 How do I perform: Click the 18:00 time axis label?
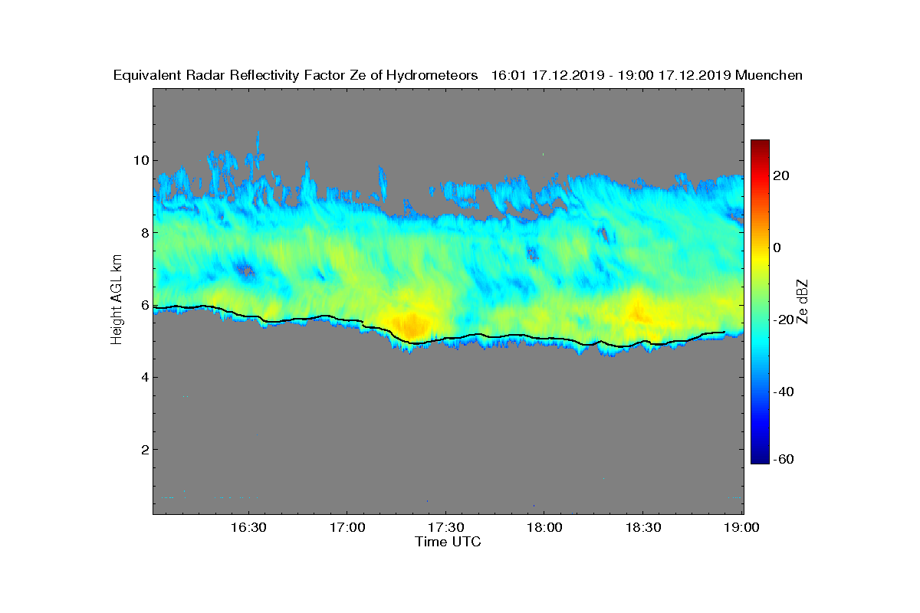[x=544, y=528]
